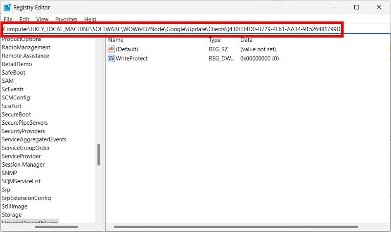Select the (Default) value name
Image resolution: width=391 pixels, height=232 pixels.
[x=127, y=49]
